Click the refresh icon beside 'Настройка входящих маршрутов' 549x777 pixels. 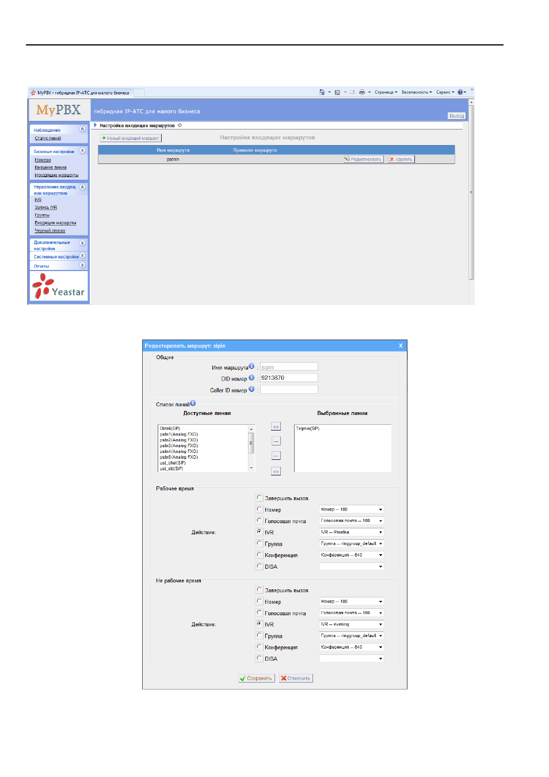click(180, 125)
